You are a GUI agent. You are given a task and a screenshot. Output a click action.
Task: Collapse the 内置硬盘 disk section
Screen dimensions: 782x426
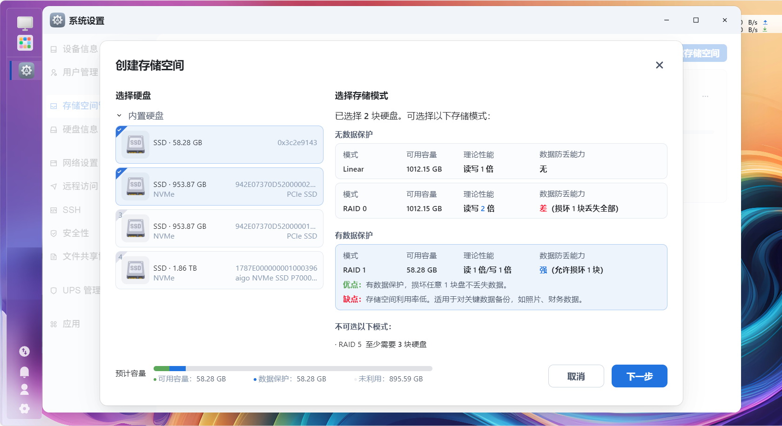(120, 115)
